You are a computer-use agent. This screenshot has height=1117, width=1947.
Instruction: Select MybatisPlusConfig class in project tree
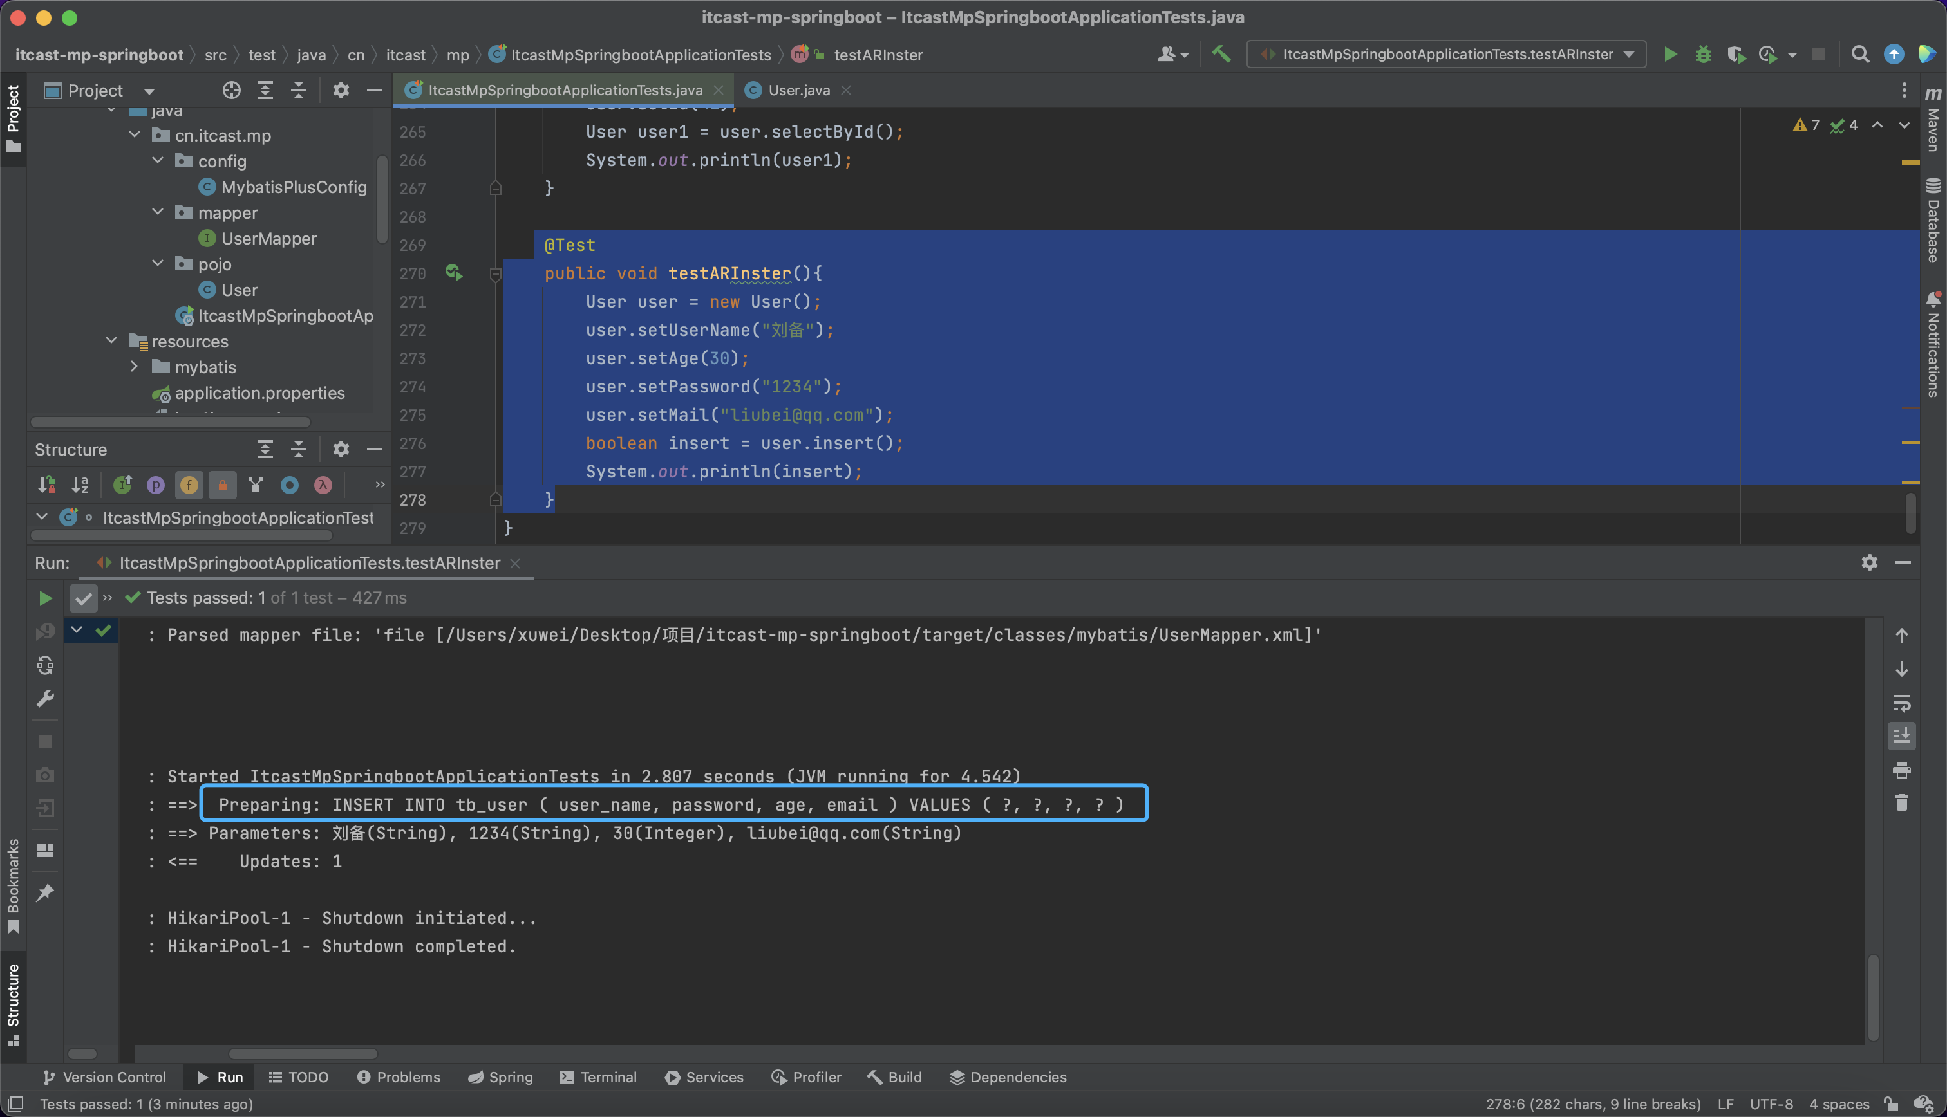coord(293,187)
